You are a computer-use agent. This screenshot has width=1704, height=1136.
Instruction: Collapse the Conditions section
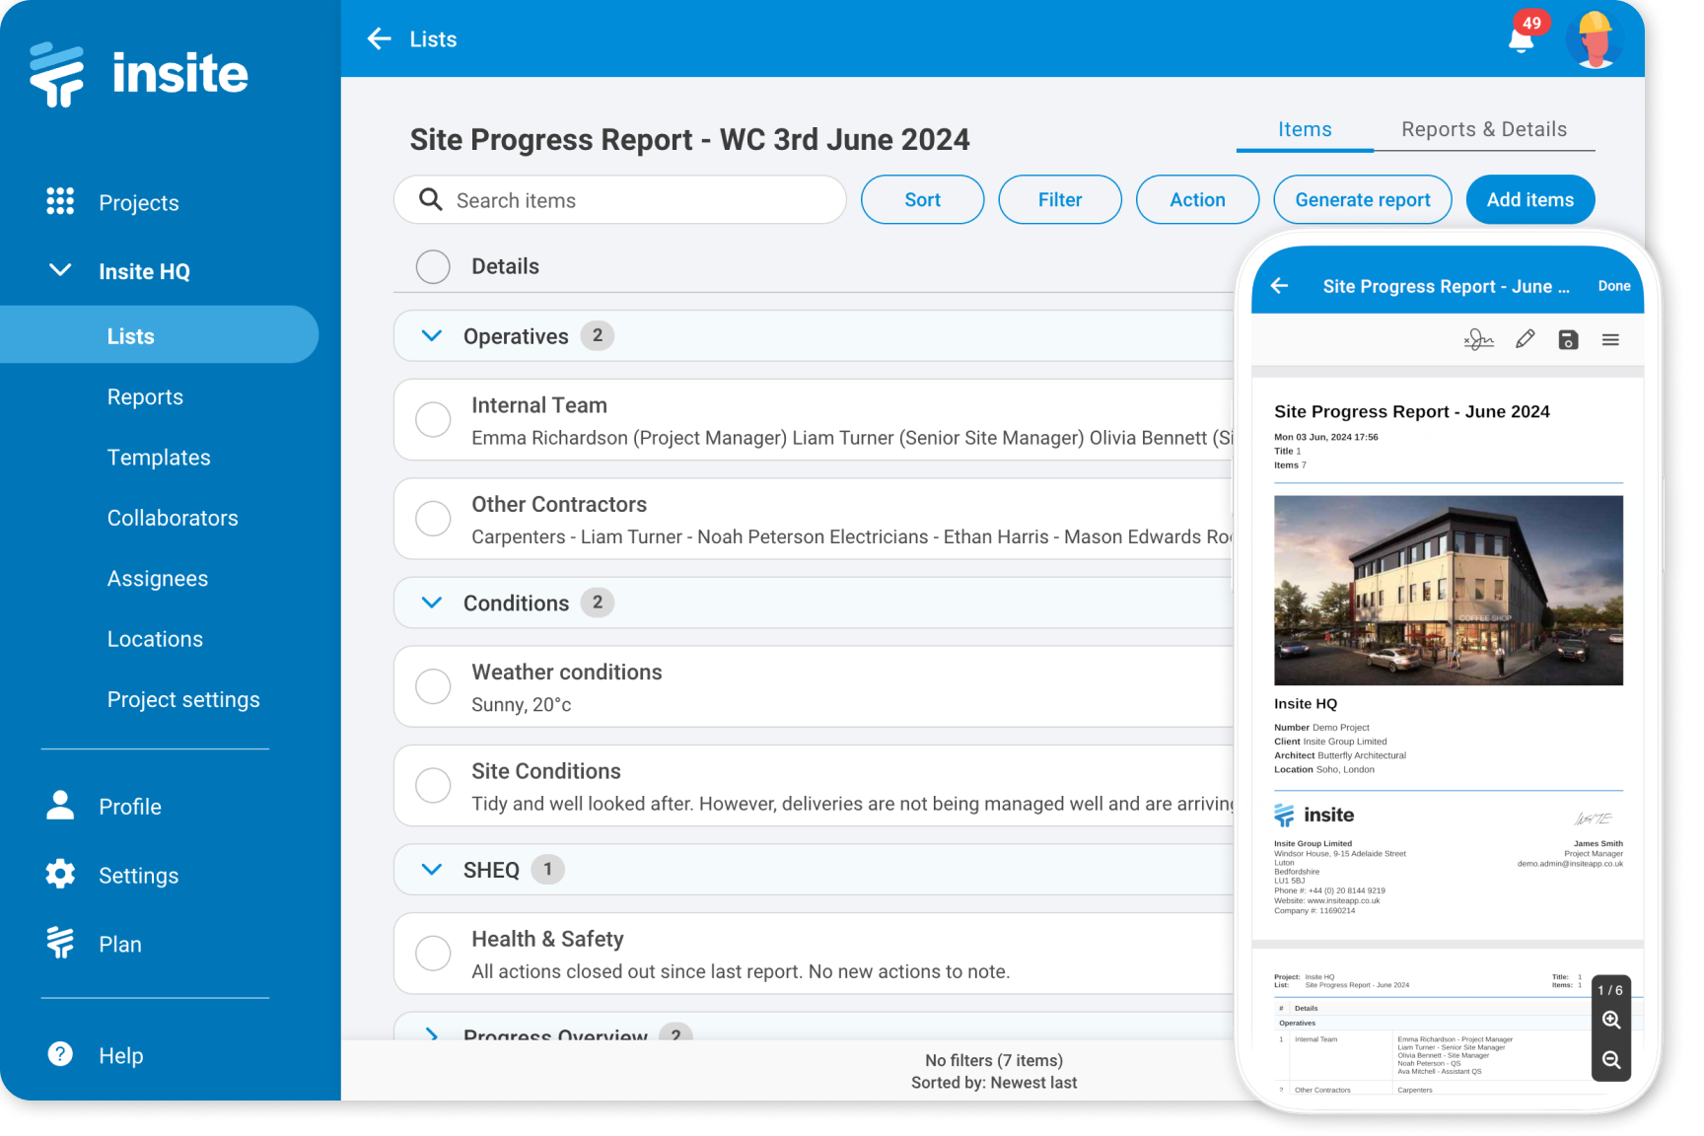[431, 603]
